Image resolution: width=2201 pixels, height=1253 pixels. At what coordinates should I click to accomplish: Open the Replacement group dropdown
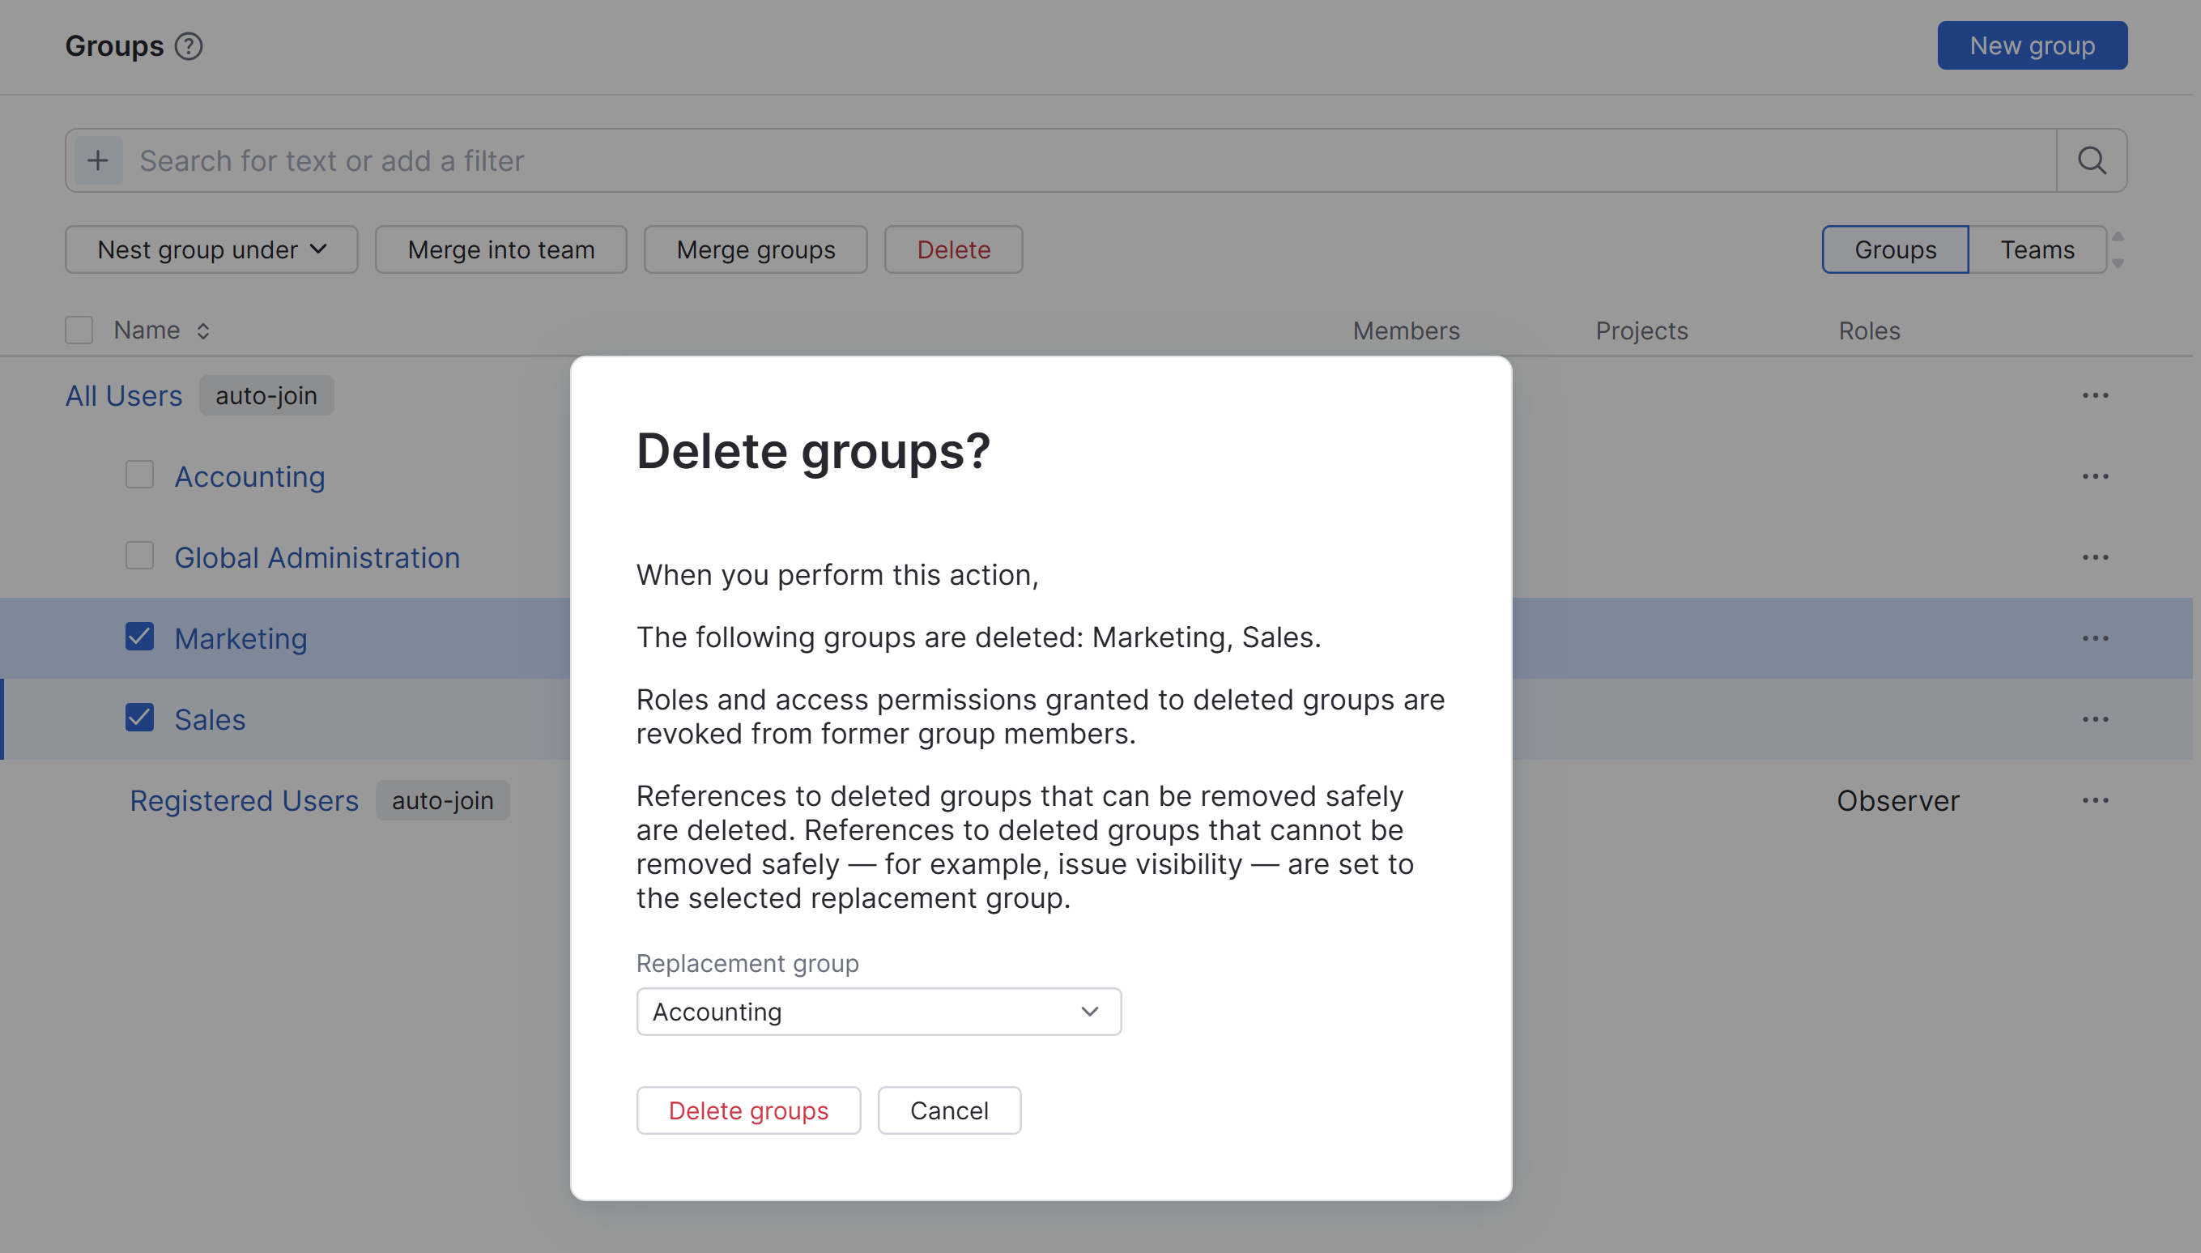[878, 1012]
